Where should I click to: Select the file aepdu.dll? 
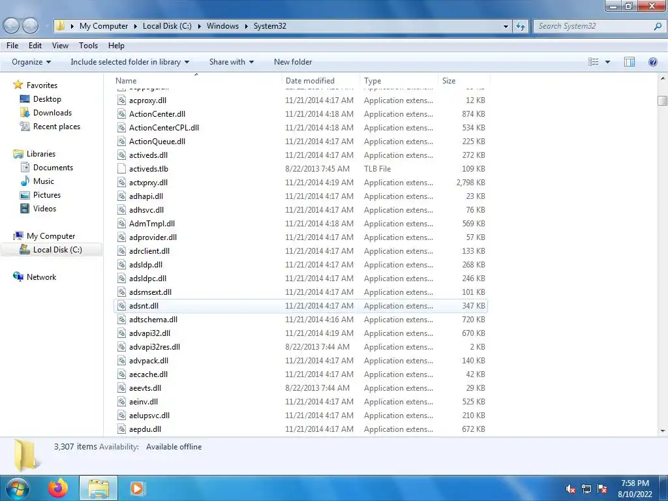click(300, 429)
